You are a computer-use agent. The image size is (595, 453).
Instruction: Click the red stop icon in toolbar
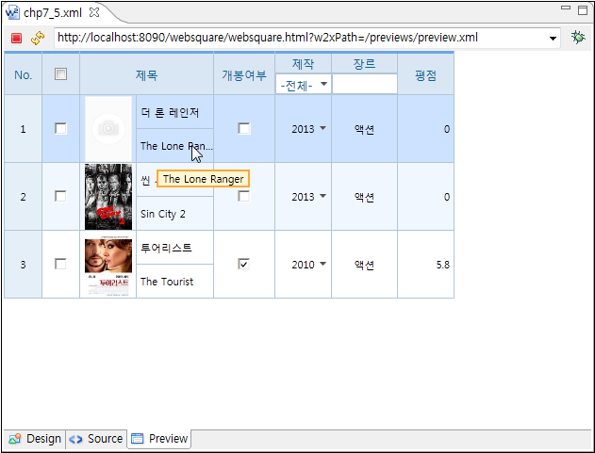click(16, 39)
